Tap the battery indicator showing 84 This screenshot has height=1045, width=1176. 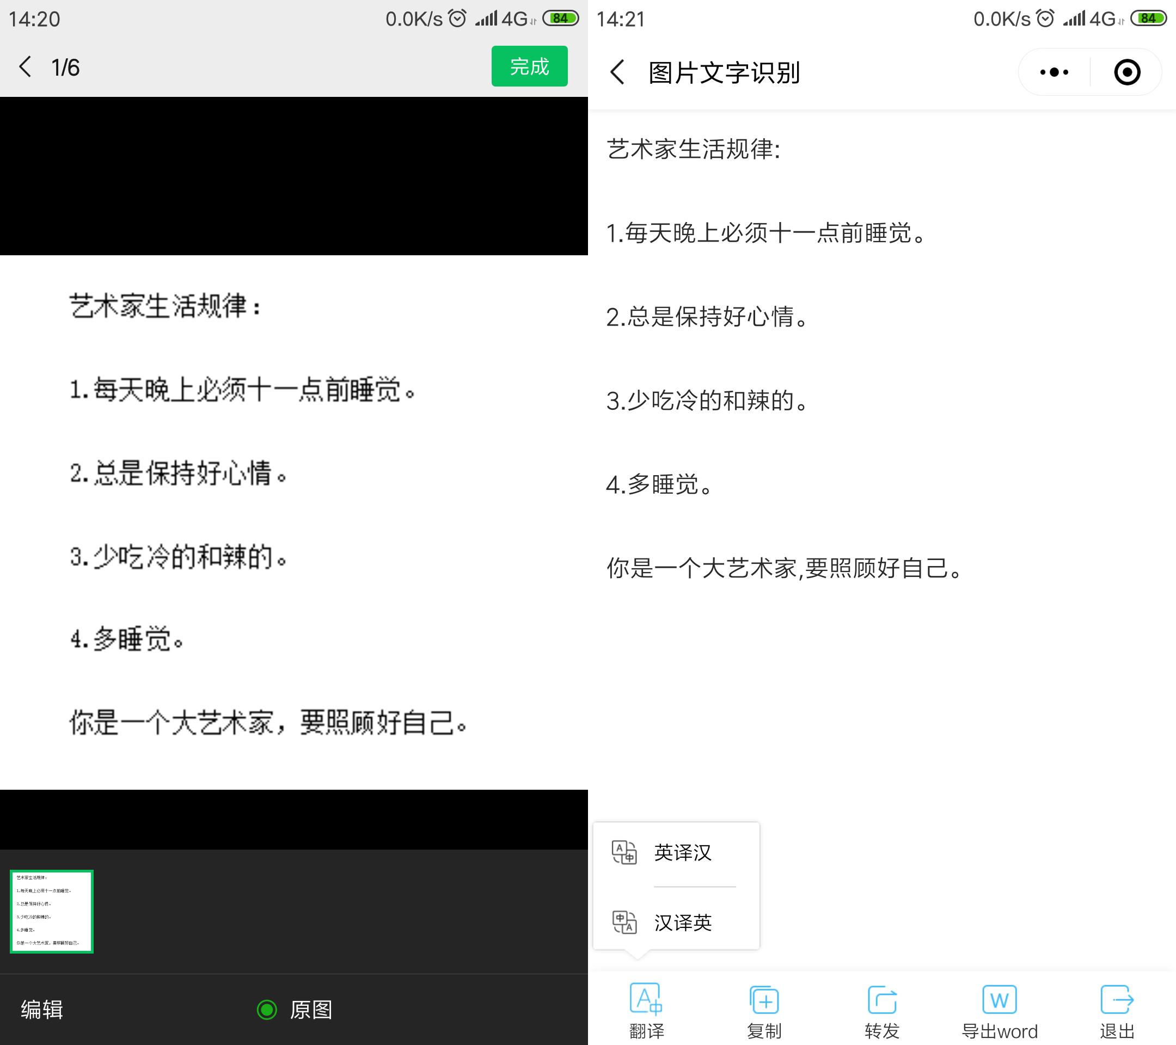[561, 18]
